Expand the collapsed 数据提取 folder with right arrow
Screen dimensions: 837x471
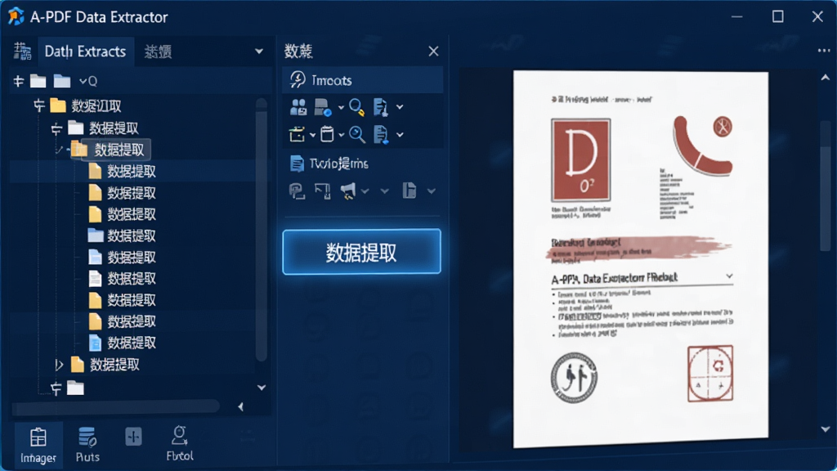(x=59, y=366)
